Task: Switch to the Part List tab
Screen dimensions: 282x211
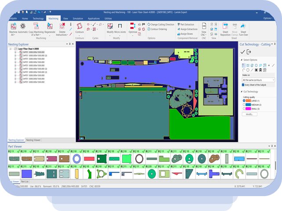Action: (x=25, y=181)
